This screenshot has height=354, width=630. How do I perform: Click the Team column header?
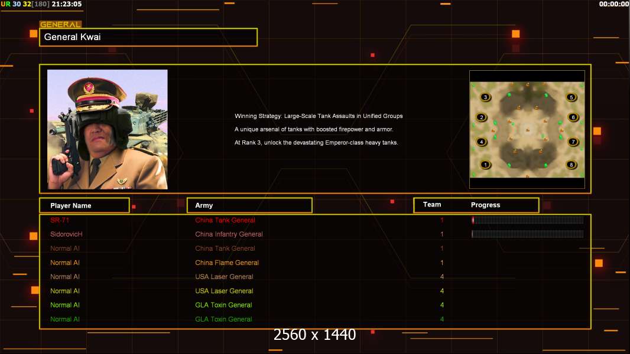(x=432, y=205)
